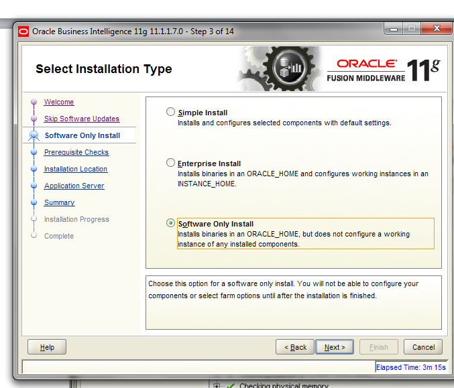Select the Simple Install radio button

pos(170,112)
